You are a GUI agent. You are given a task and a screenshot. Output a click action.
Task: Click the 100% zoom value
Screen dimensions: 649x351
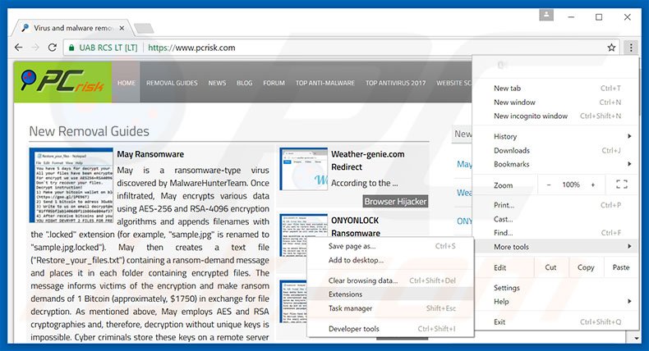pos(571,185)
